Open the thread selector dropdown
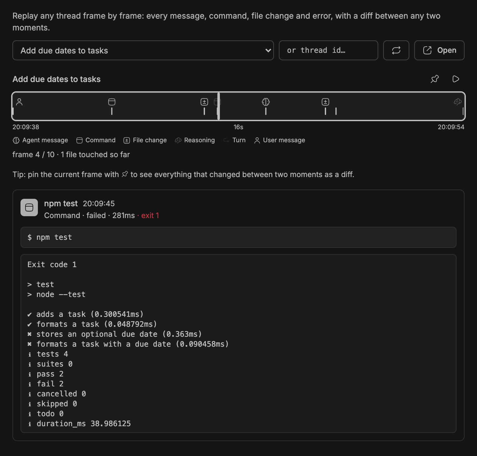The image size is (477, 456). click(143, 50)
